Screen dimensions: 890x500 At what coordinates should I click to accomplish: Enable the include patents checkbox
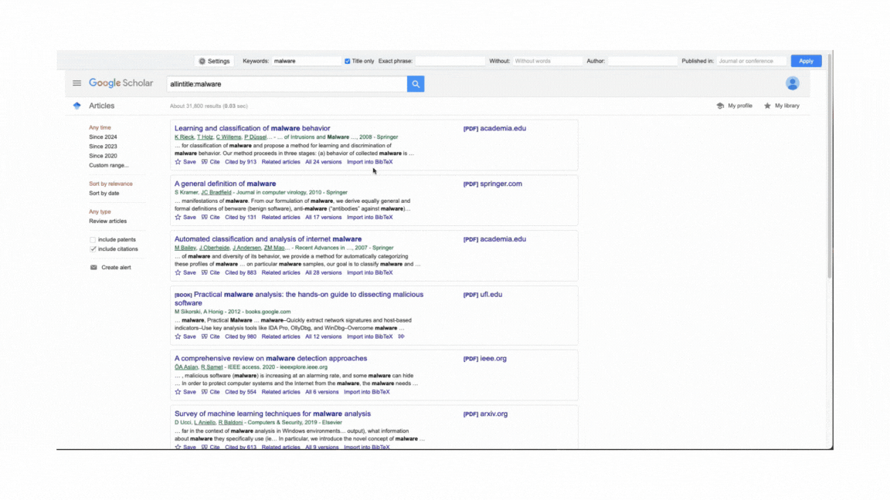click(x=93, y=240)
